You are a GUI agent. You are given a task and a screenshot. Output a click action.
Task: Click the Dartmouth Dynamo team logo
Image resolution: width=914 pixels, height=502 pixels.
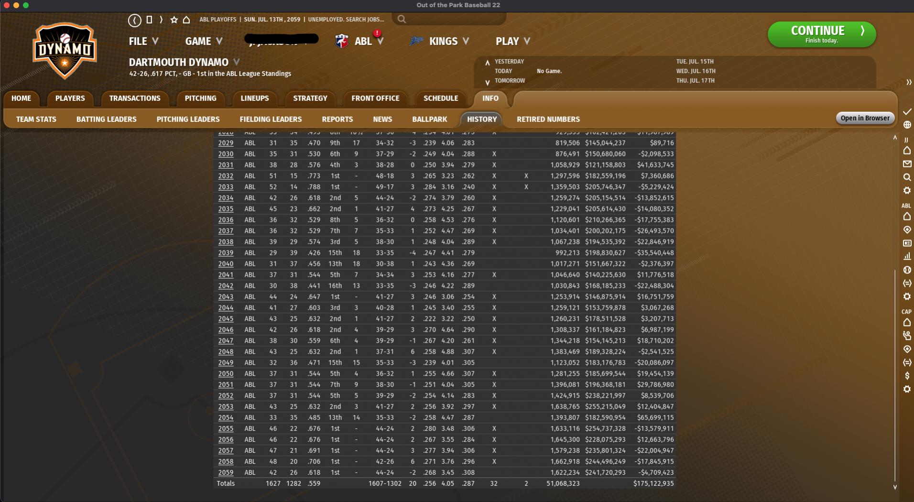[x=65, y=50]
